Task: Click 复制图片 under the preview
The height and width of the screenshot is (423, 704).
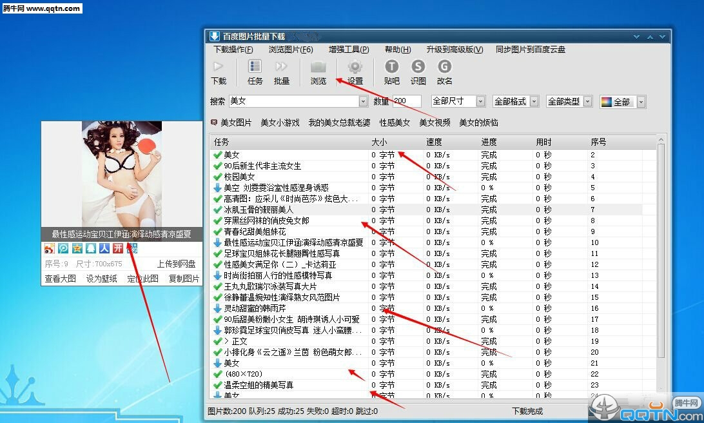Action: pos(184,279)
